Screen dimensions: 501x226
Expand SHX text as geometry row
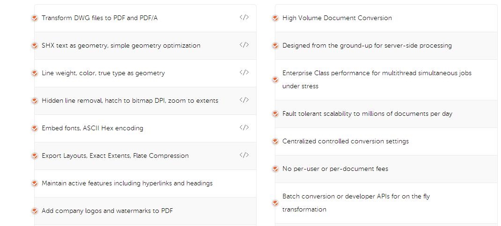coord(145,46)
